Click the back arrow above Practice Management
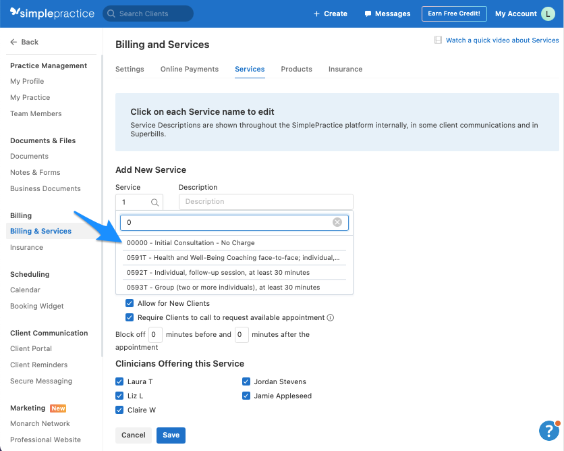This screenshot has width=564, height=451. (x=15, y=42)
